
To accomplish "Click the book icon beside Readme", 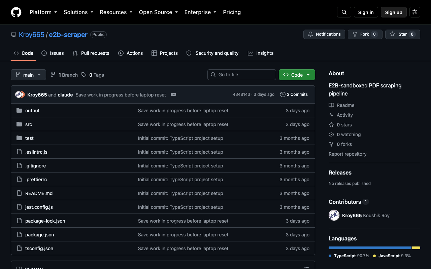I will tap(331, 105).
